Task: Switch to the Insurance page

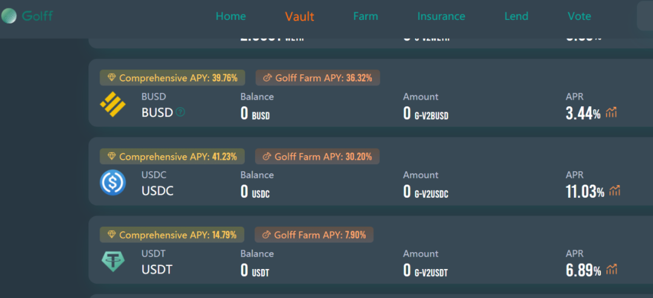Action: click(441, 16)
